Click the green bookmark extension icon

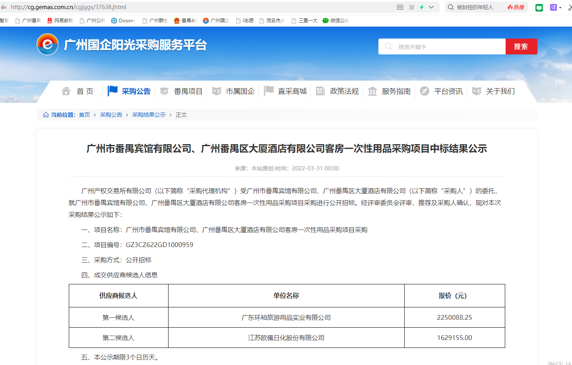(x=539, y=7)
